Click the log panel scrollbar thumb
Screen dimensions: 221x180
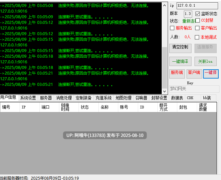click(x=164, y=68)
